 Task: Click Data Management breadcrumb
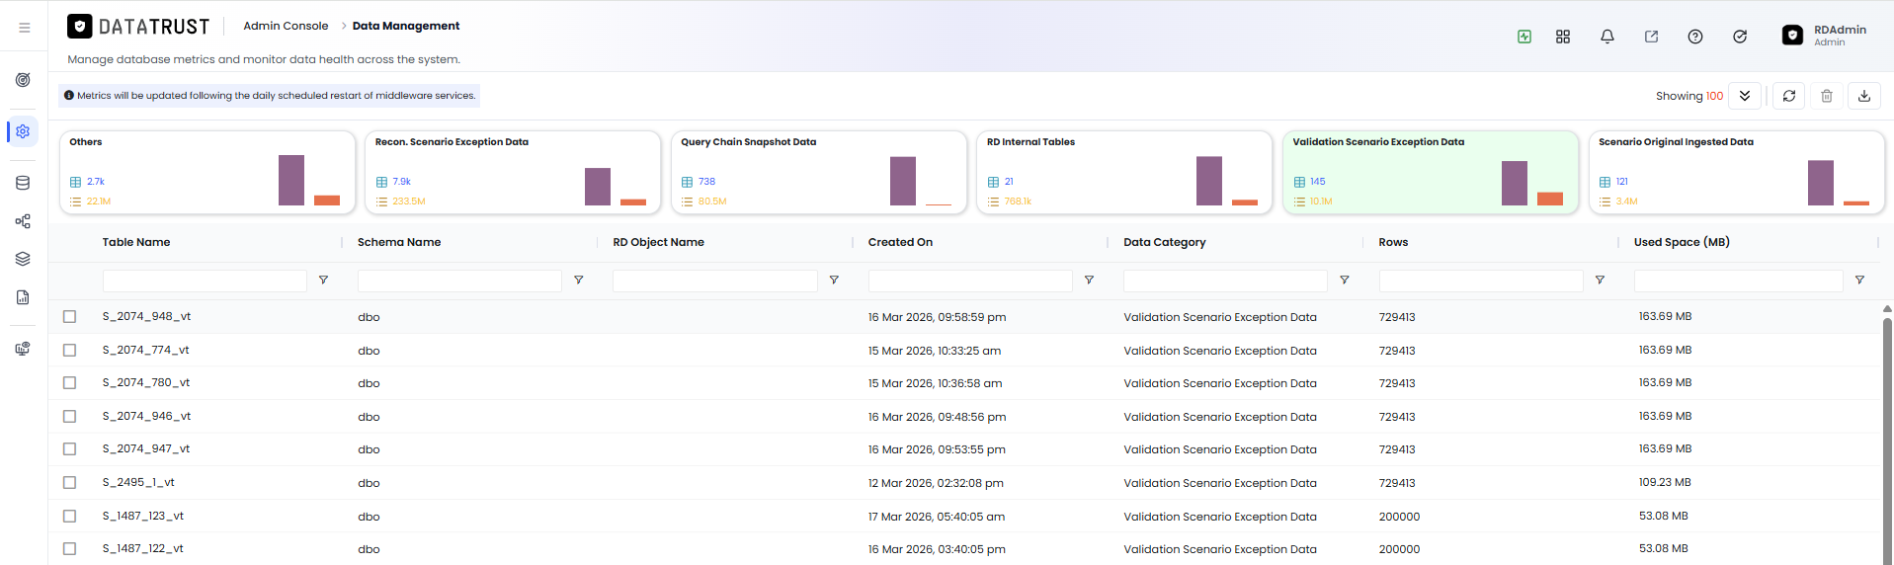pyautogui.click(x=406, y=26)
